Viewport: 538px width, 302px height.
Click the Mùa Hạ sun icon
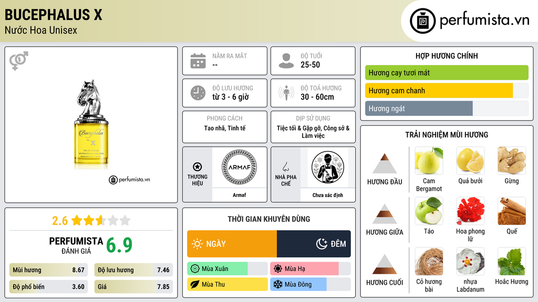pos(278,268)
